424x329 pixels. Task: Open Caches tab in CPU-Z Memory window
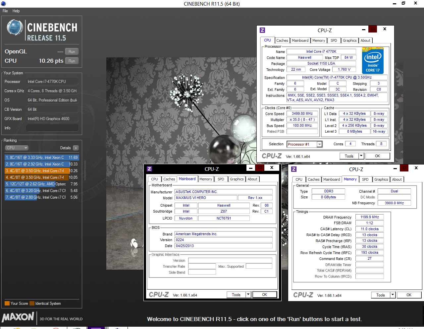pos(314,179)
